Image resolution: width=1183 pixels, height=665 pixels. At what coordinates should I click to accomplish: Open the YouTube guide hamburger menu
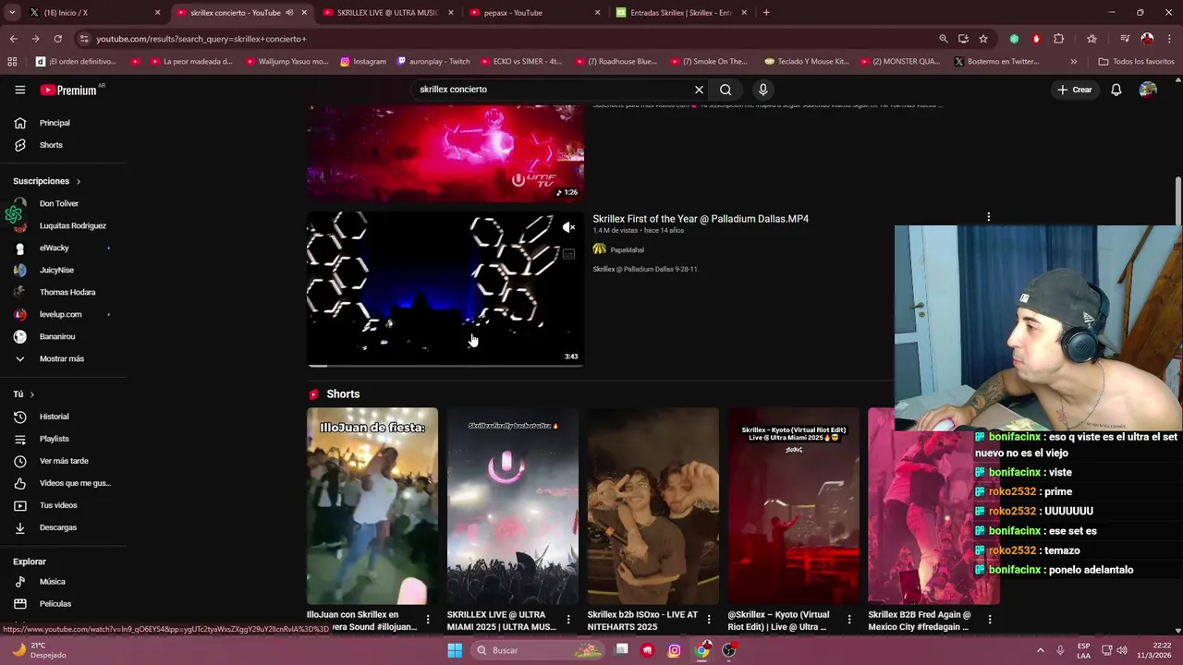point(19,90)
